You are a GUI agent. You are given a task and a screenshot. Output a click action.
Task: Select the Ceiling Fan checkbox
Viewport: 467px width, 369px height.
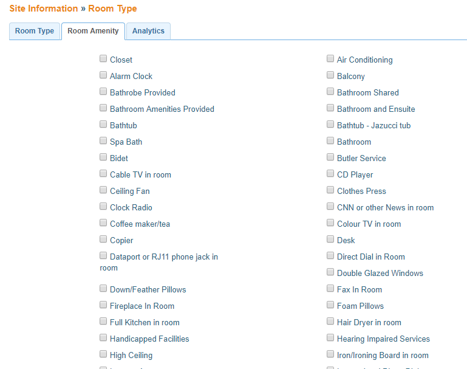[103, 190]
